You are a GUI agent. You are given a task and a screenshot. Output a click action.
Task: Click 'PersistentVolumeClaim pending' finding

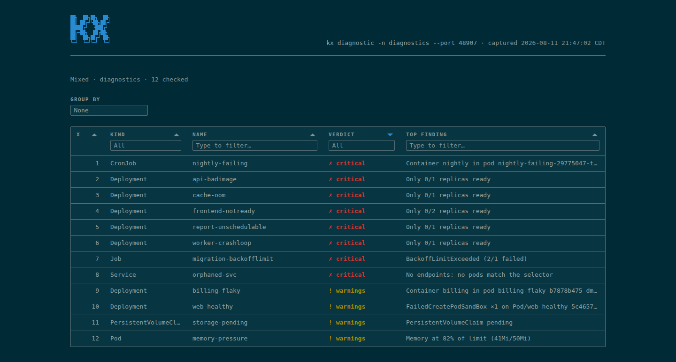coord(460,323)
